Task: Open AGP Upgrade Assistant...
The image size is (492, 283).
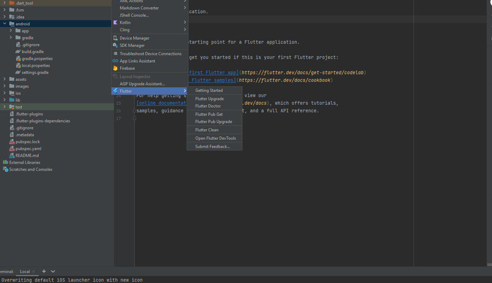Action: coord(150,84)
